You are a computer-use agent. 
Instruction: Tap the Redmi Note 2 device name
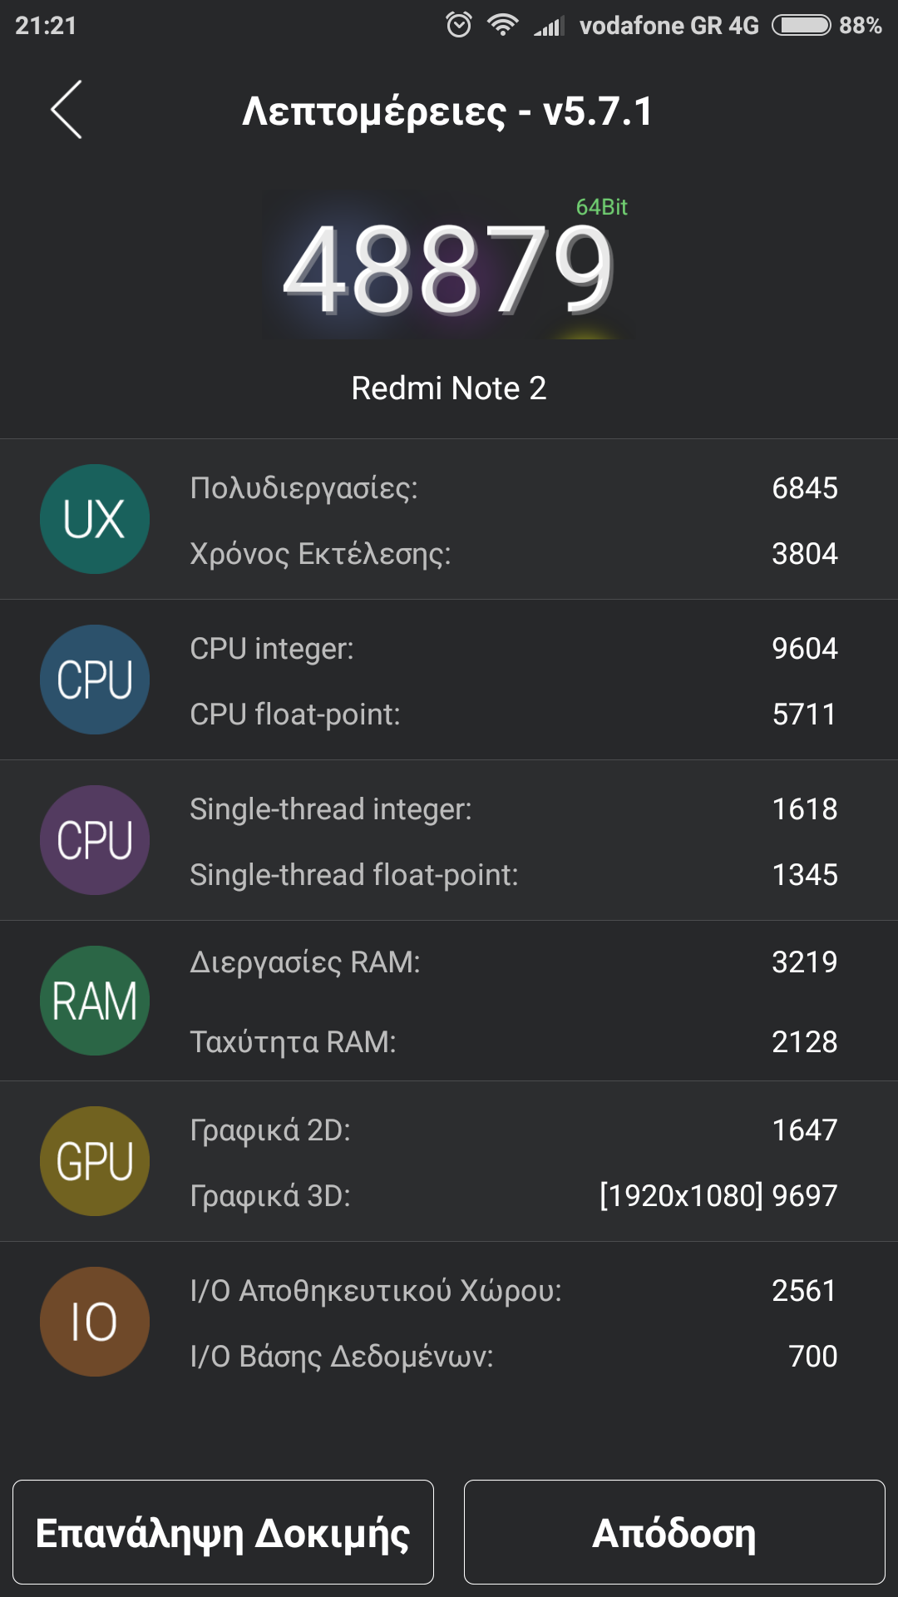click(x=449, y=388)
